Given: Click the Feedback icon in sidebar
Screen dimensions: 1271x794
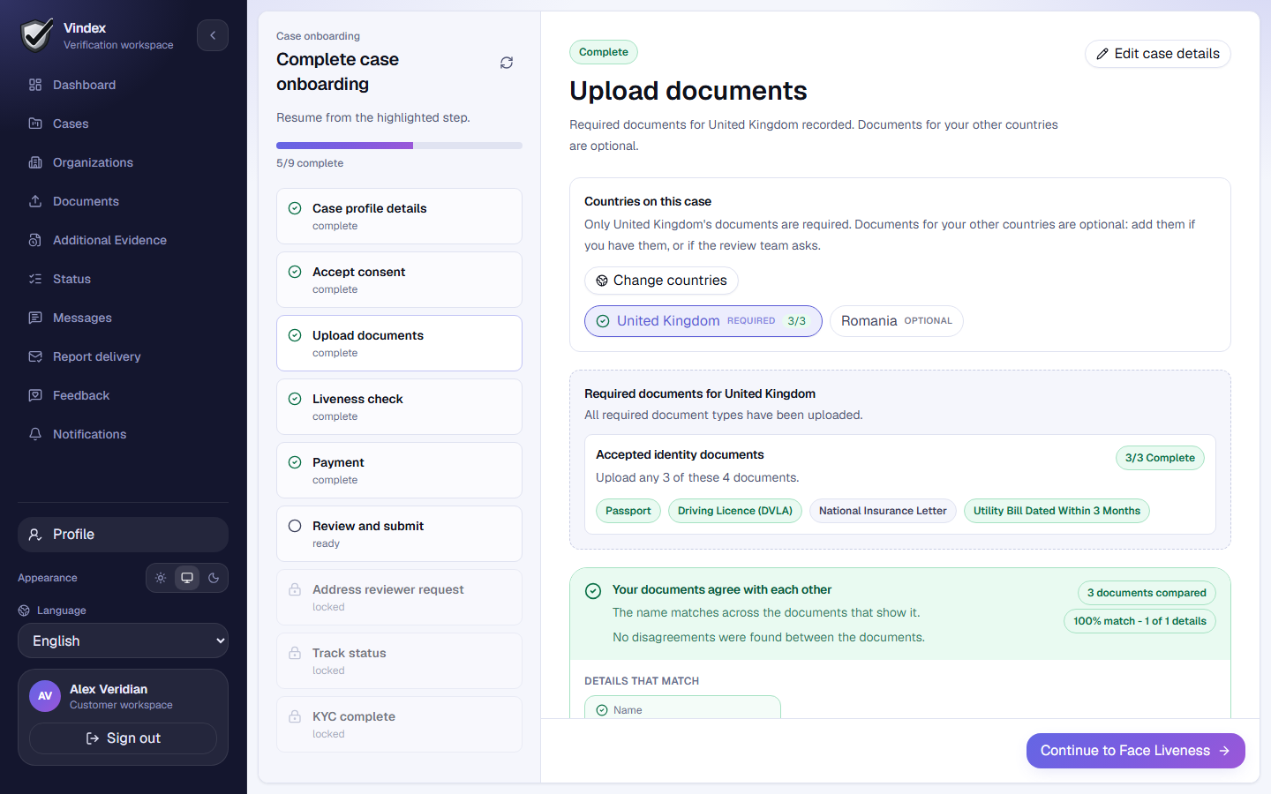Looking at the screenshot, I should pyautogui.click(x=35, y=395).
